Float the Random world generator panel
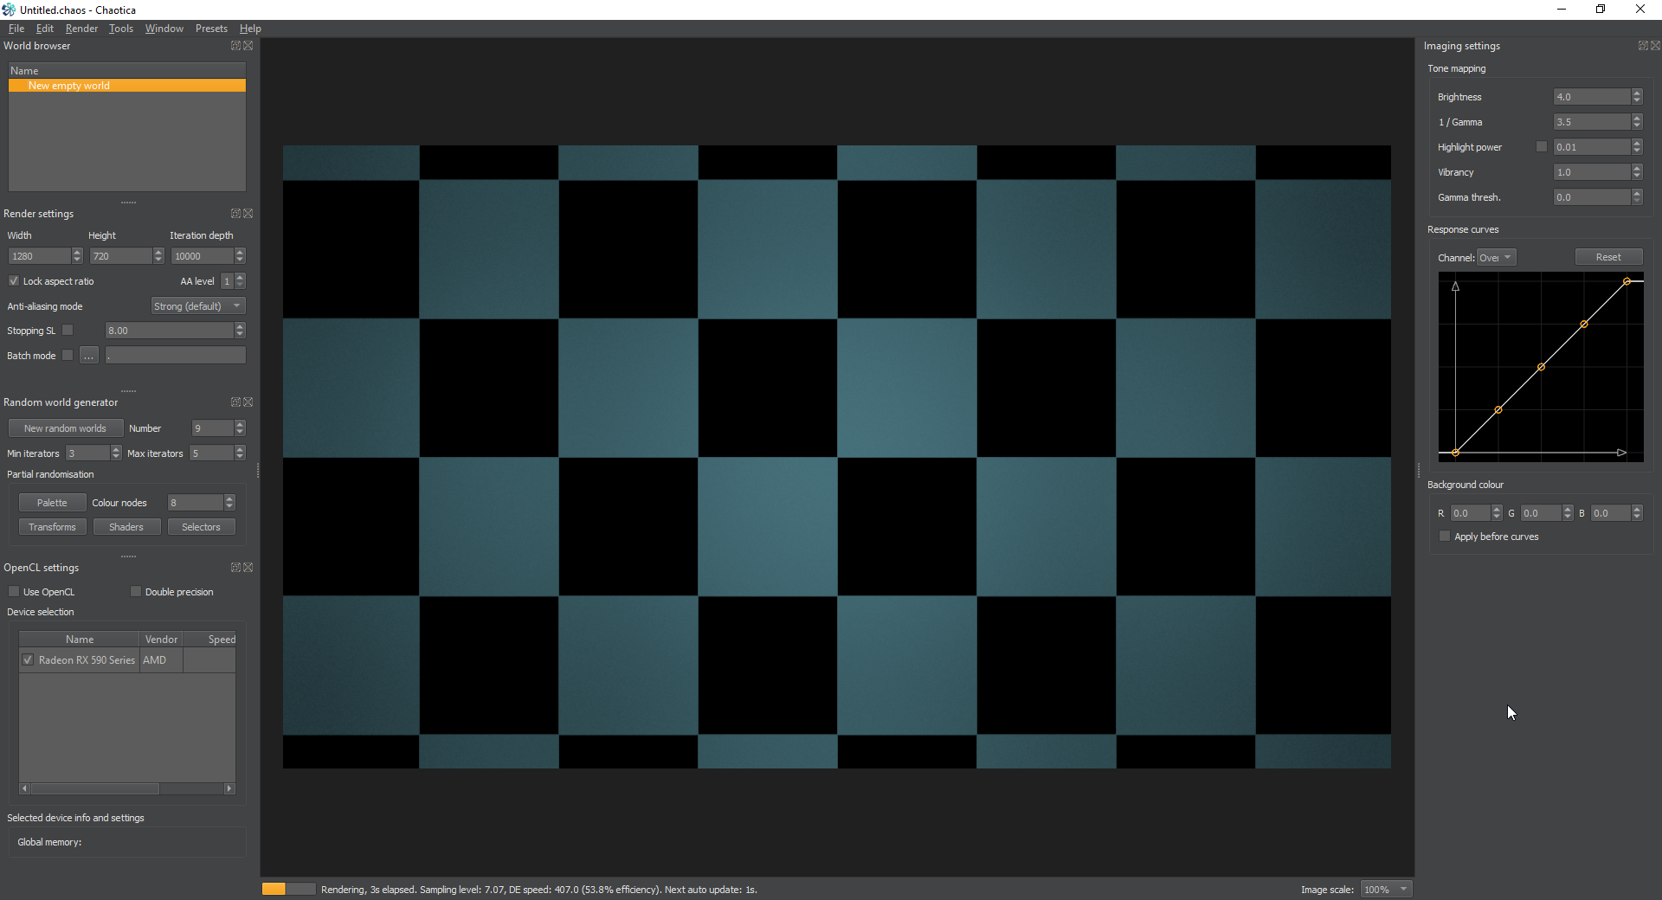The width and height of the screenshot is (1662, 900). 235,402
